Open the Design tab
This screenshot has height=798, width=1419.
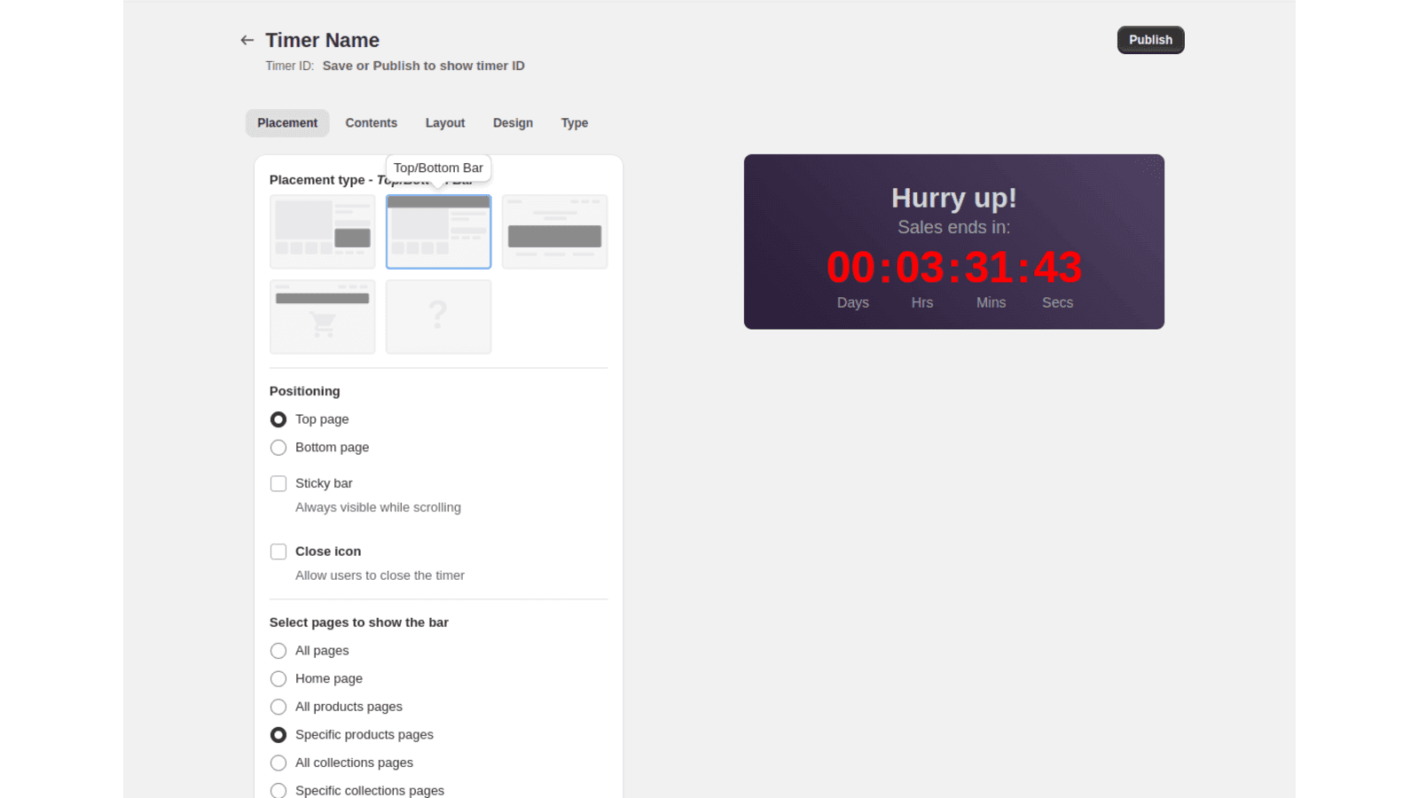tap(513, 122)
